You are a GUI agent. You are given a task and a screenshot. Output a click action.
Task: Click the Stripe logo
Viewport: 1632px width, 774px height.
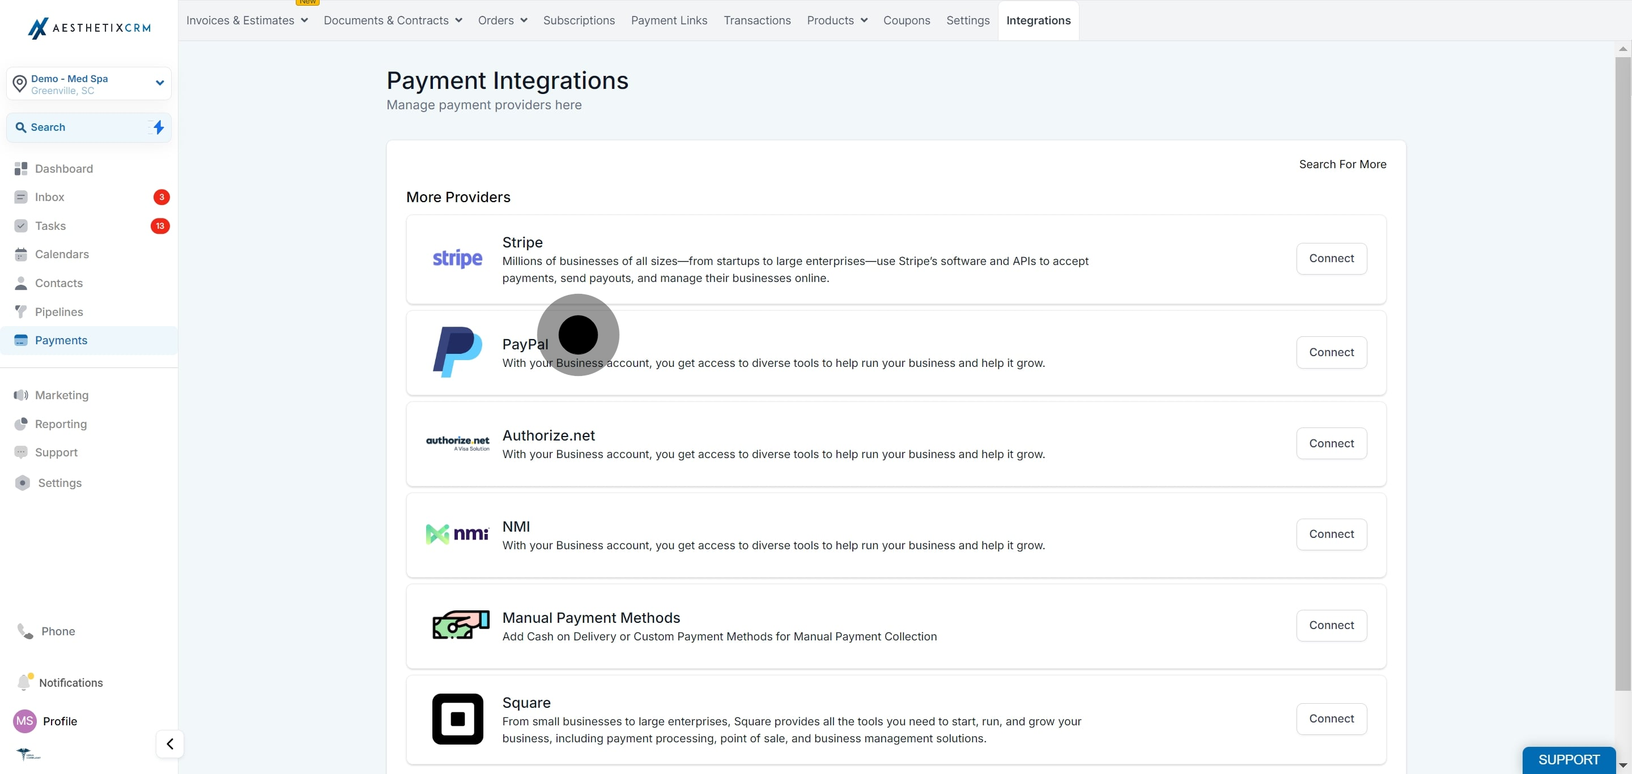coord(457,258)
